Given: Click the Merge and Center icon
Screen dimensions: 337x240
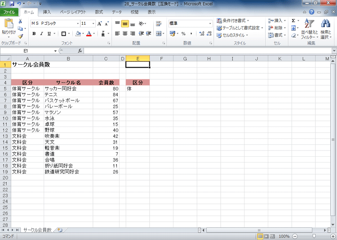Looking at the screenshot, I should coord(159,33).
